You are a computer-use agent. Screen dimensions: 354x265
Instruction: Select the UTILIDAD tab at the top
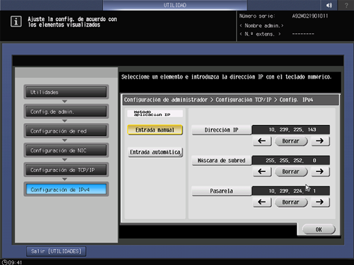click(175, 5)
